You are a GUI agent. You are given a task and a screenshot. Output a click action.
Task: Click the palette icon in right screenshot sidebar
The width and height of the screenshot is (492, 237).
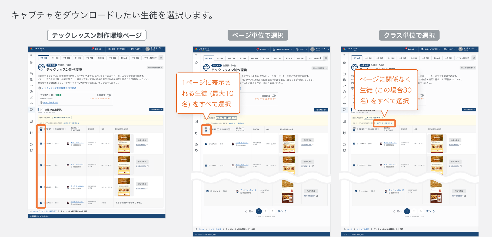344,110
